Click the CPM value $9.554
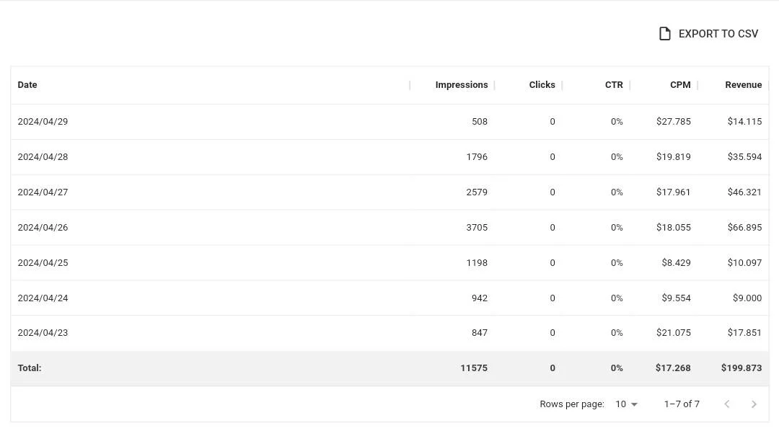 pos(676,298)
